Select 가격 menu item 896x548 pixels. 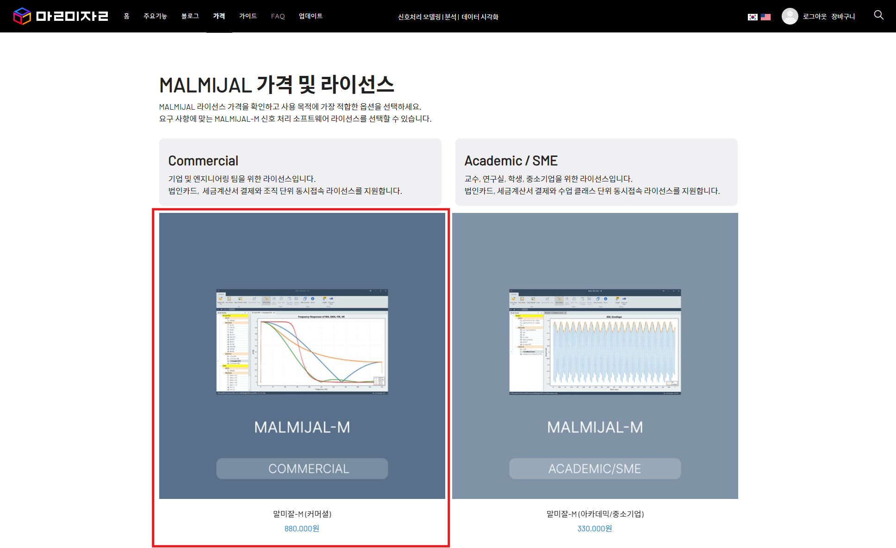219,16
